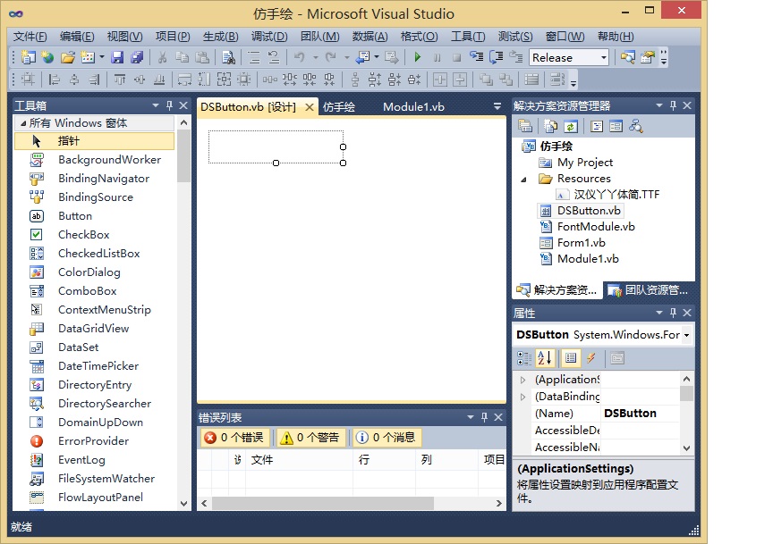Click the 行 column header
This screenshot has width=773, height=544.
tap(385, 459)
